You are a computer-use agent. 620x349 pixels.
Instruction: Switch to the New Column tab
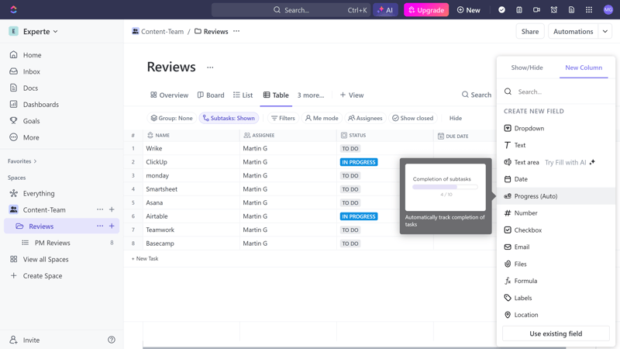[x=584, y=67]
